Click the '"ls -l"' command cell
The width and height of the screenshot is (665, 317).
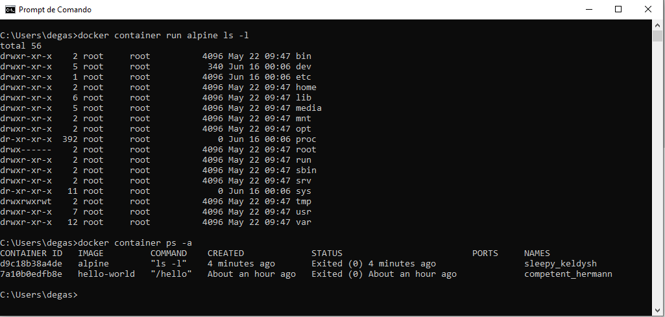pyautogui.click(x=169, y=264)
